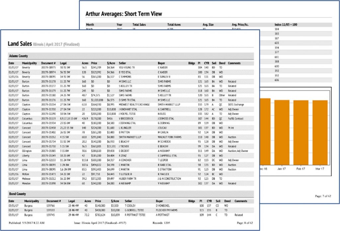
Task: Click the WALNUT FORK FARMS buyer entry
Action: [x=171, y=137]
